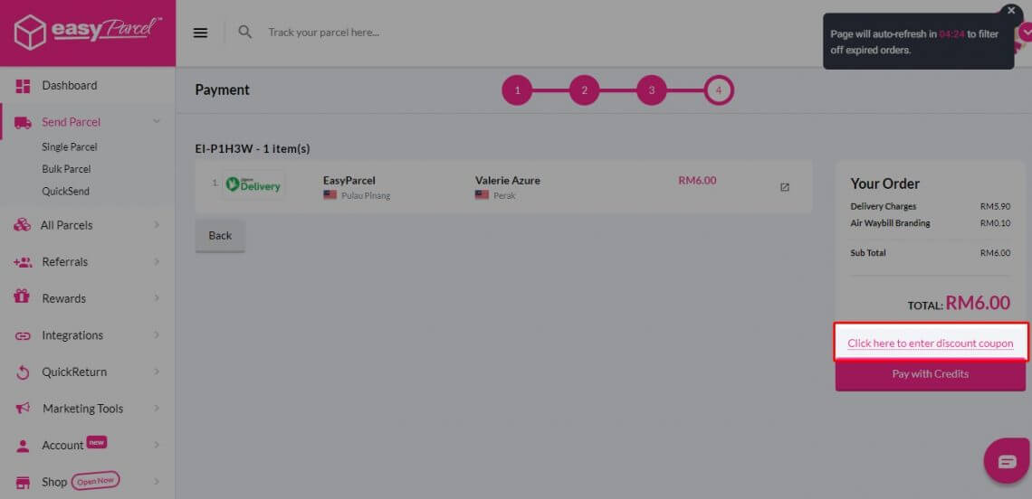This screenshot has width=1032, height=499.
Task: Select Bulk Parcel in sidebar
Action: [x=66, y=169]
